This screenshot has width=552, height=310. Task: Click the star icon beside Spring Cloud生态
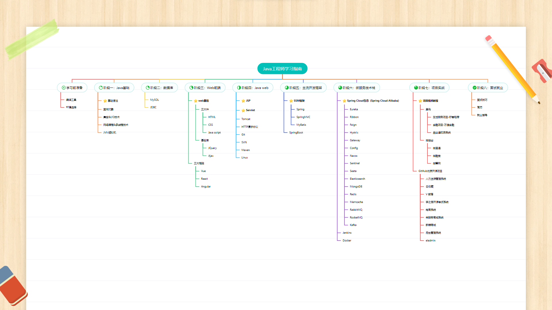344,101
